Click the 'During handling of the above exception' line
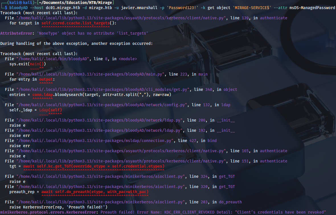Image resolution: width=336 pixels, height=215 pixels. coord(76,43)
